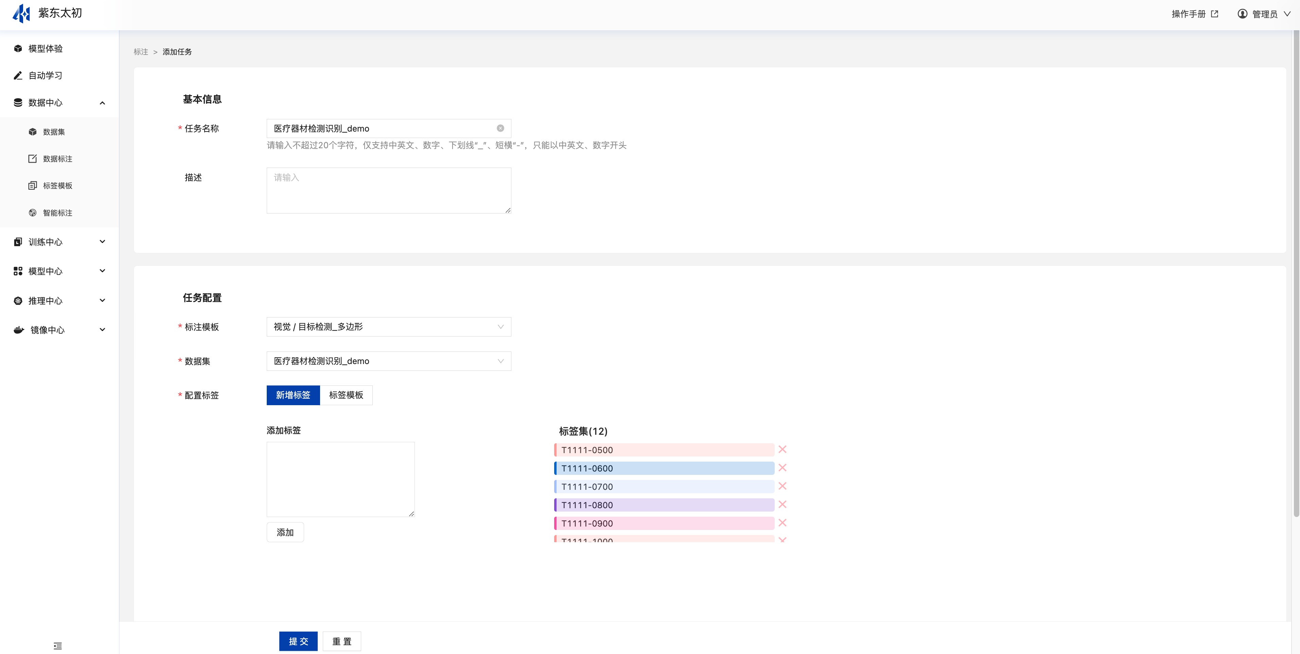Click the 数据标注 edit icon
The height and width of the screenshot is (654, 1300).
pyautogui.click(x=33, y=159)
